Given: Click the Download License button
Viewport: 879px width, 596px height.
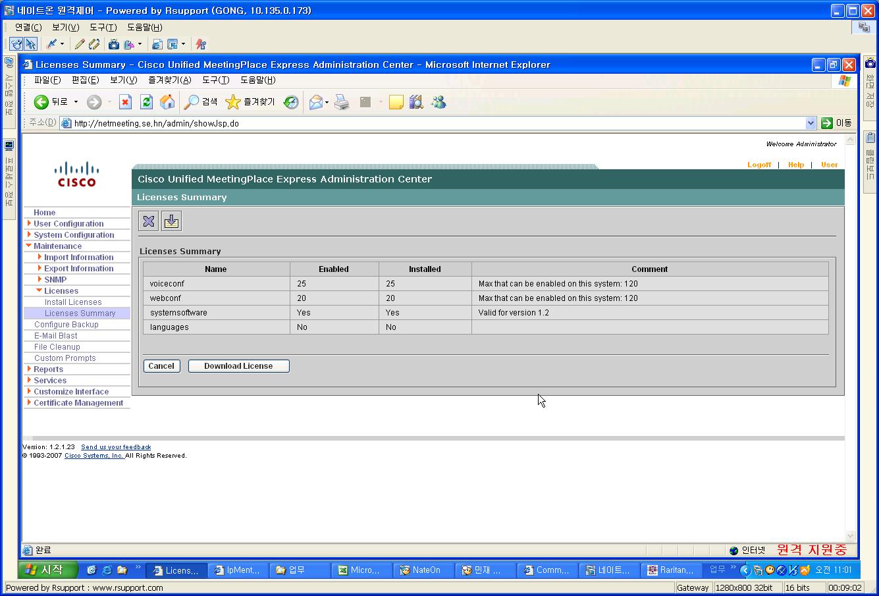Looking at the screenshot, I should point(238,366).
